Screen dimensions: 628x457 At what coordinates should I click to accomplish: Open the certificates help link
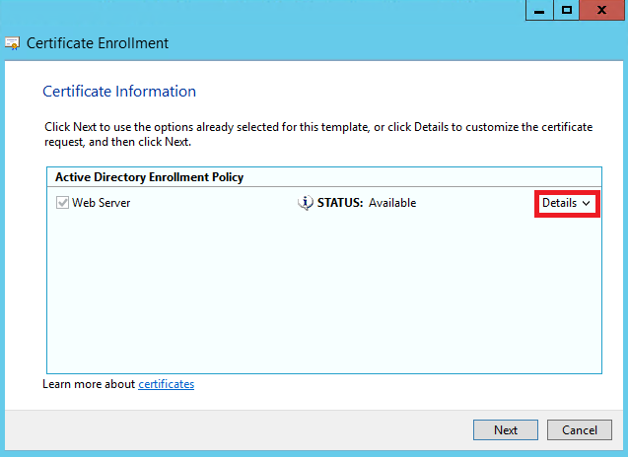[x=167, y=384]
